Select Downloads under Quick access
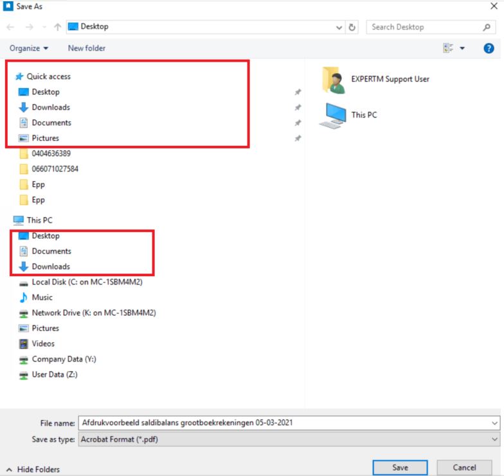This screenshot has width=504, height=476. [51, 107]
